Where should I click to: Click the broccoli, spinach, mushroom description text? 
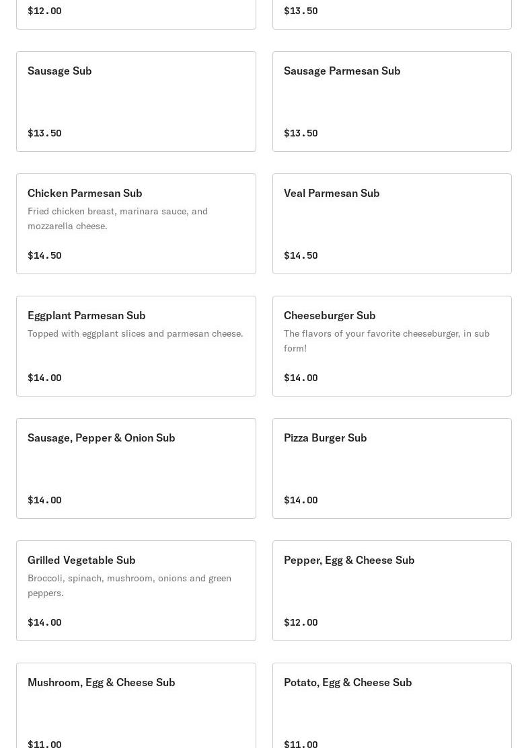[x=129, y=585]
